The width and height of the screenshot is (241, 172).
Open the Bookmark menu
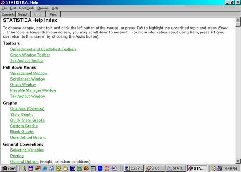pos(26,8)
